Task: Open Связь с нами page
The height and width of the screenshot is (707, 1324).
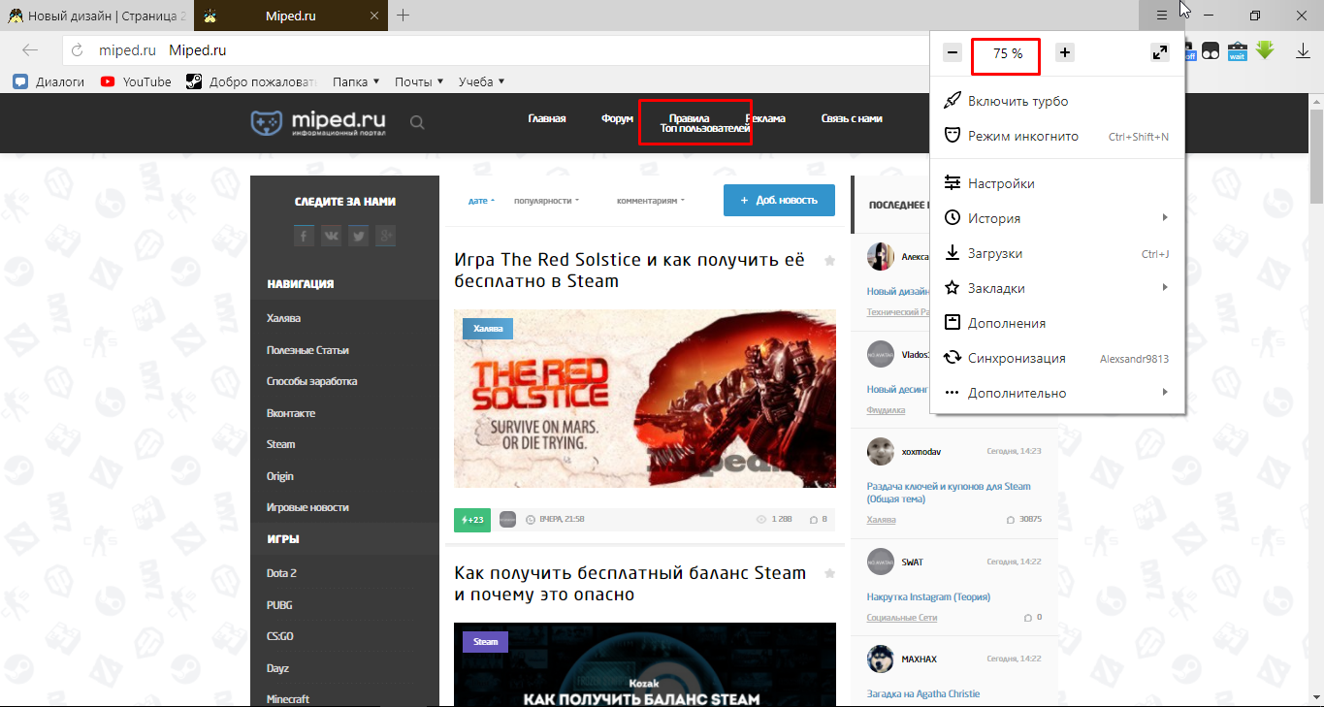Action: tap(852, 119)
